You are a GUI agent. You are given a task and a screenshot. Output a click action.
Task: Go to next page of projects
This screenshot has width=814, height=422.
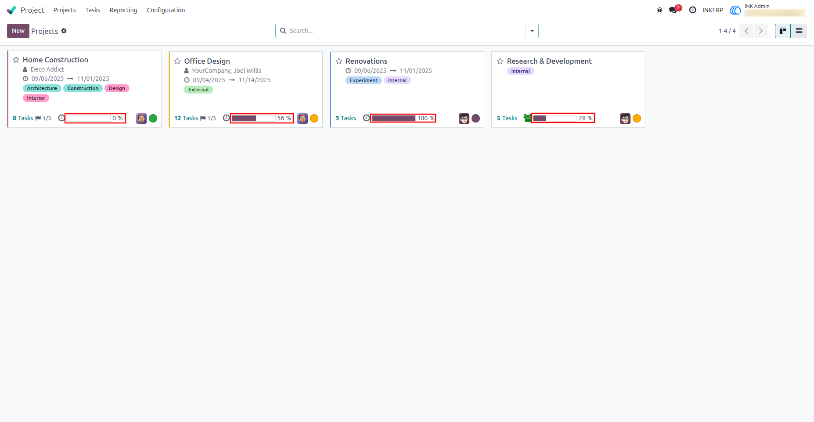[x=761, y=31]
